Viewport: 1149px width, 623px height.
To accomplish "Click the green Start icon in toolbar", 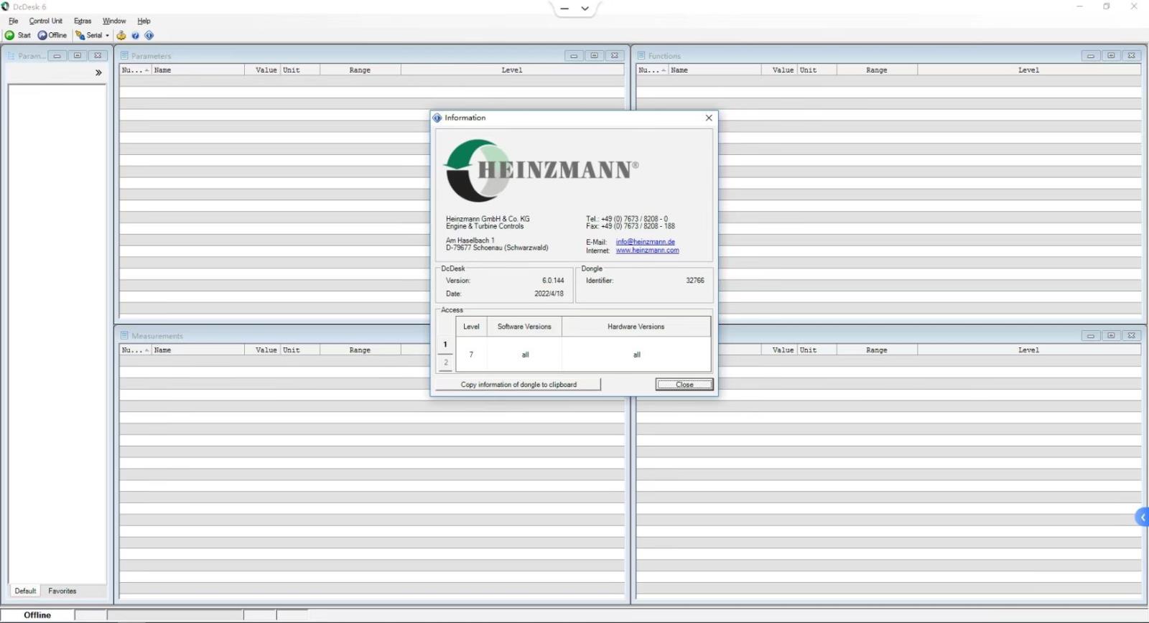I will pos(10,35).
